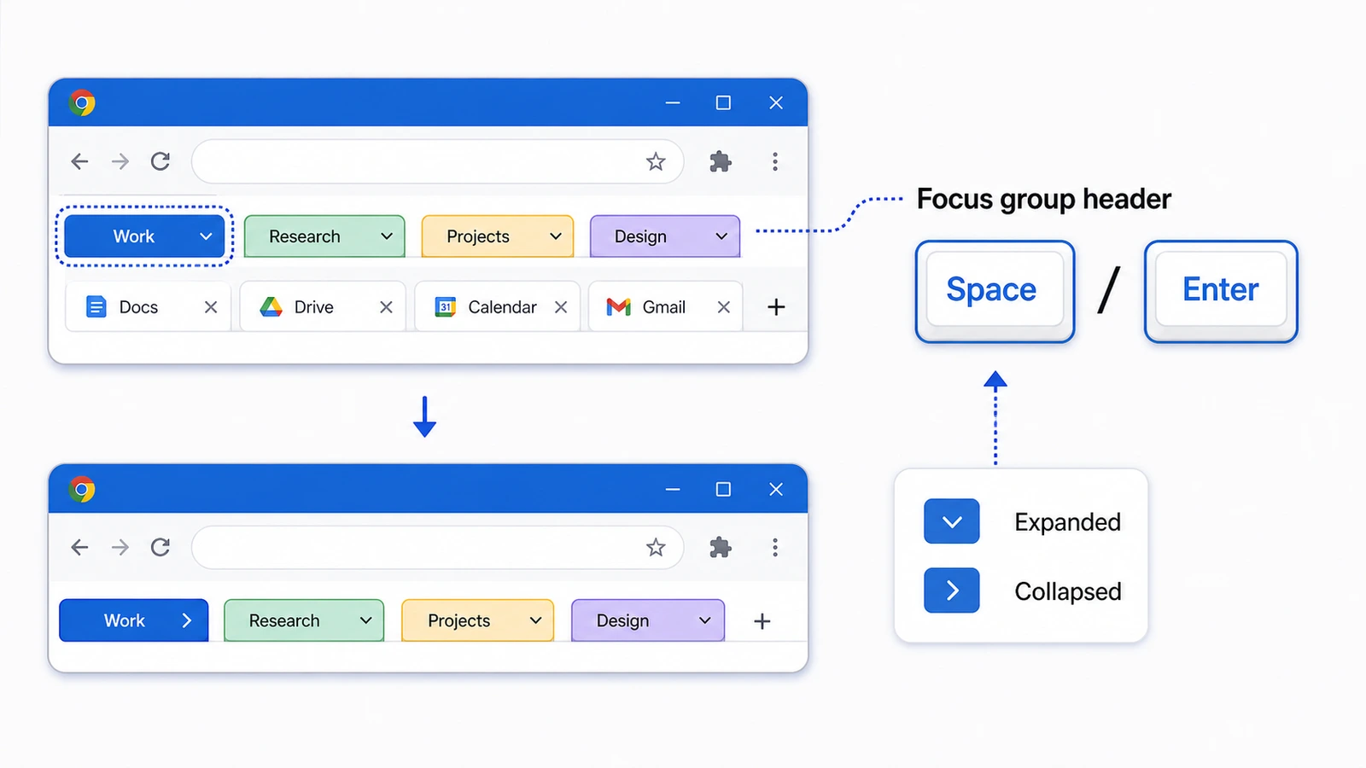
Task: Add a new tab in the lower window
Action: point(762,621)
